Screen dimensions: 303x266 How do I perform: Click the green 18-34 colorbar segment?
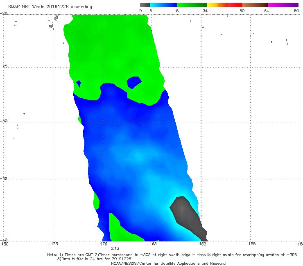[x=192, y=5]
